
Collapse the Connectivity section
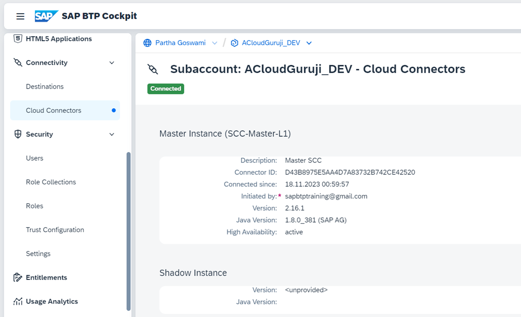[112, 63]
